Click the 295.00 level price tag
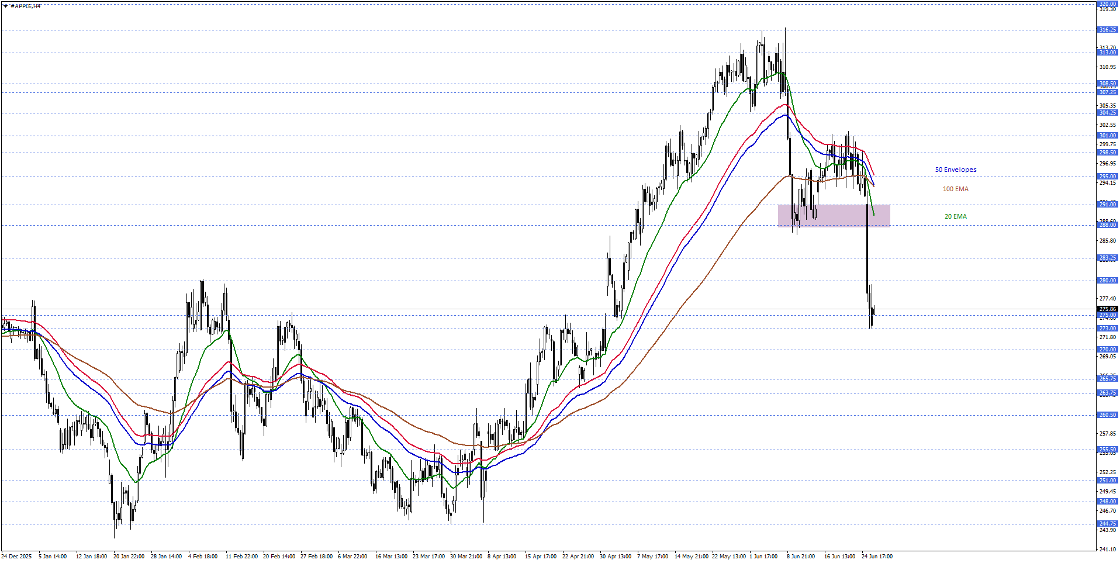The width and height of the screenshot is (1120, 563). [x=1108, y=177]
